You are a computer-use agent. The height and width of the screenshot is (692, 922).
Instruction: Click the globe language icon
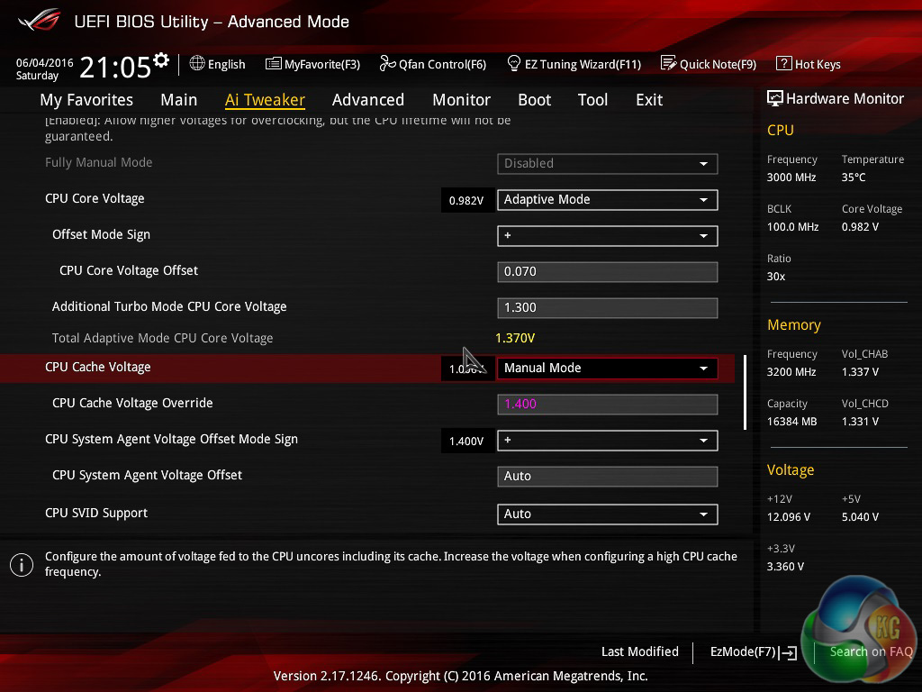click(197, 63)
